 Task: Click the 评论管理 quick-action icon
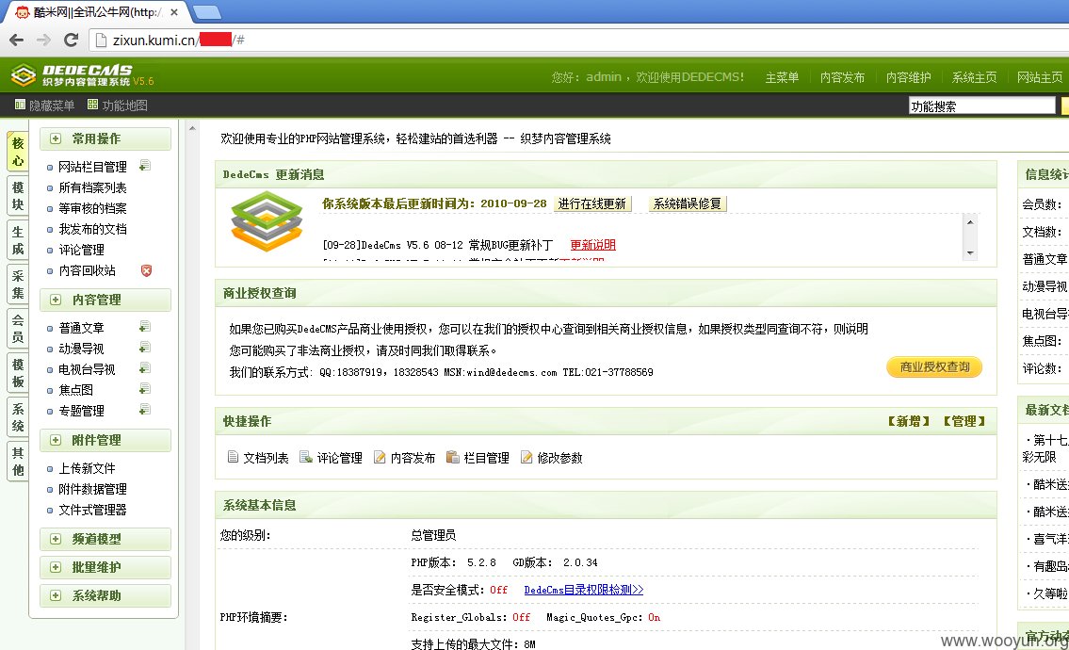point(306,457)
